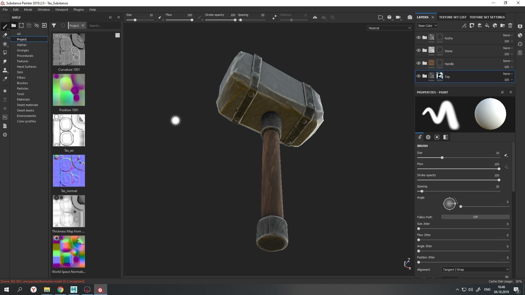This screenshot has height=295, width=525.
Task: Open the Iray render camera icon
Action: (x=410, y=17)
